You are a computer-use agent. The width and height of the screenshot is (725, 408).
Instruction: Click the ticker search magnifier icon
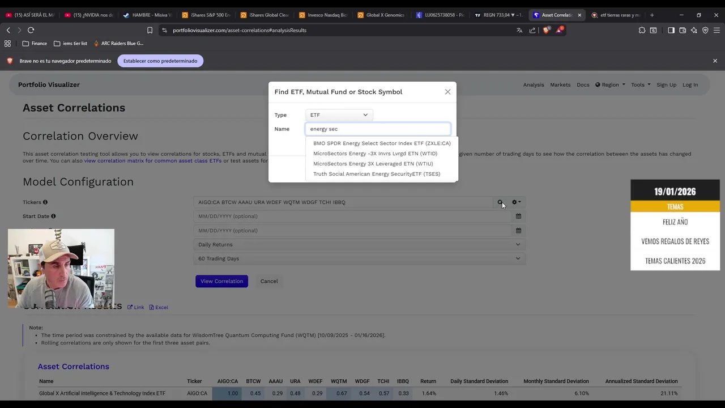(500, 202)
